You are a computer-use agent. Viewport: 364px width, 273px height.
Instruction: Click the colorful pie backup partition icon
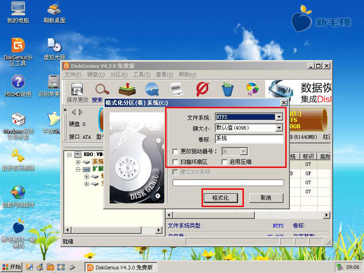point(253,89)
